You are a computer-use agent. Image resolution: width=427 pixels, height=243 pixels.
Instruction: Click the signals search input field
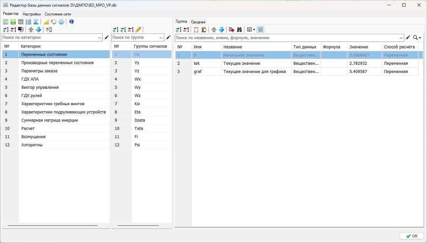coord(287,38)
